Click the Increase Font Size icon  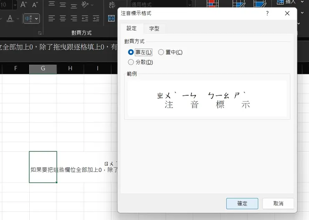pos(24,4)
